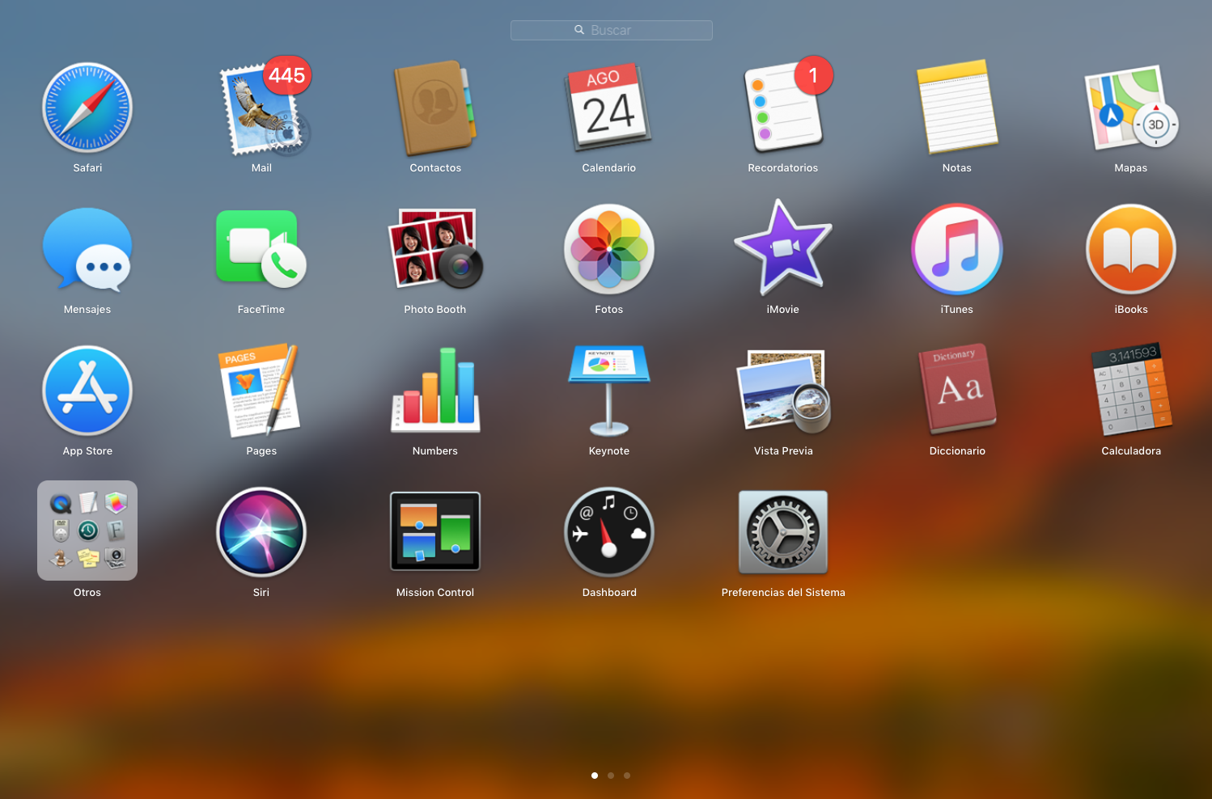The height and width of the screenshot is (799, 1212).
Task: Open the iBooks app
Action: (x=1131, y=249)
